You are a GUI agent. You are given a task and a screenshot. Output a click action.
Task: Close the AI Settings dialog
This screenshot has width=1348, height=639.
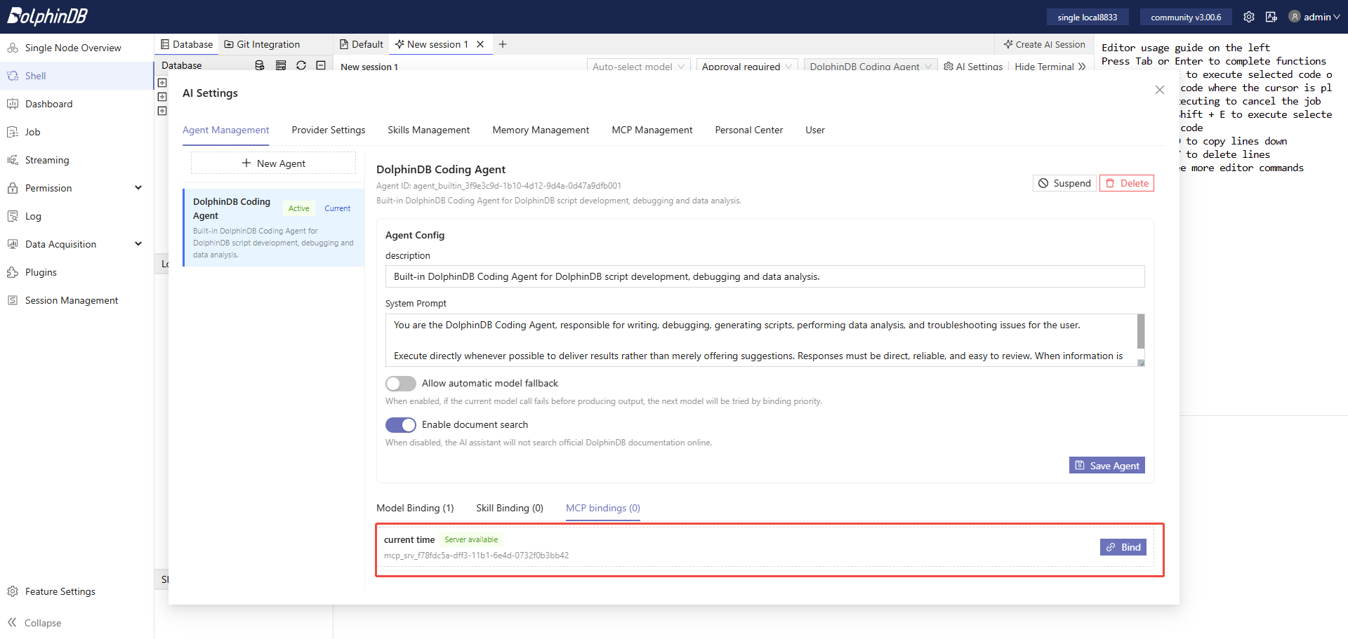point(1160,90)
